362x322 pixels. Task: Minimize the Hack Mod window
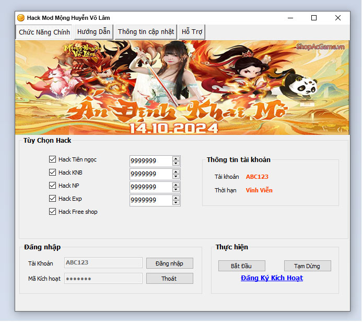pyautogui.click(x=290, y=18)
